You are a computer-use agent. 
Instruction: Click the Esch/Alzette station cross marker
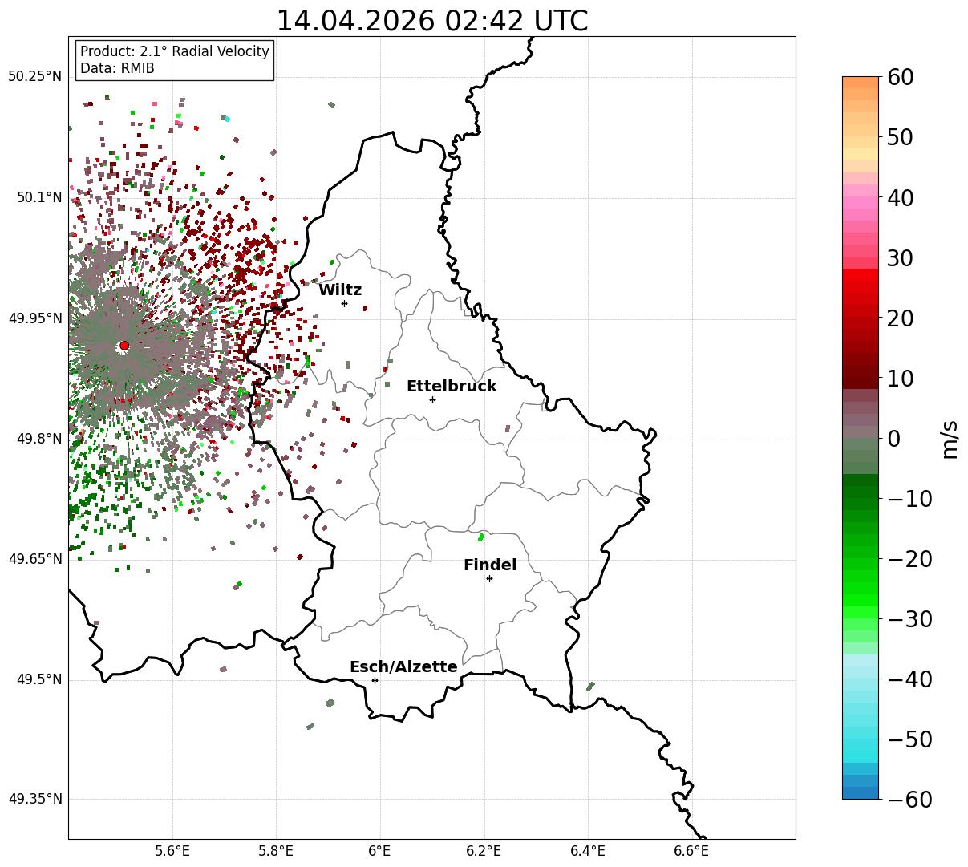point(375,680)
